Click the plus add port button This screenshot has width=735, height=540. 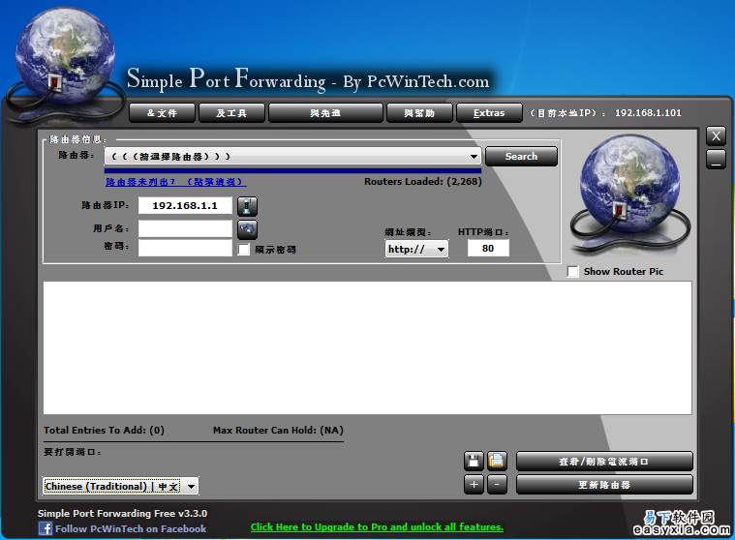(x=474, y=485)
